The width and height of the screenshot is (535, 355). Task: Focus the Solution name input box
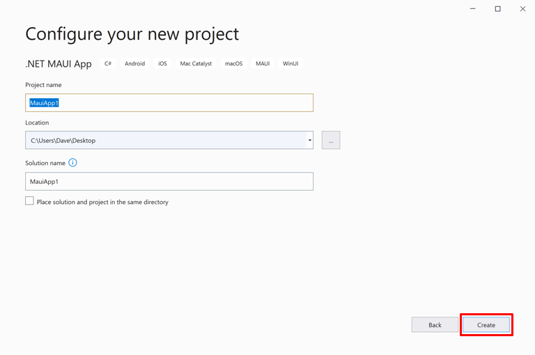(169, 182)
